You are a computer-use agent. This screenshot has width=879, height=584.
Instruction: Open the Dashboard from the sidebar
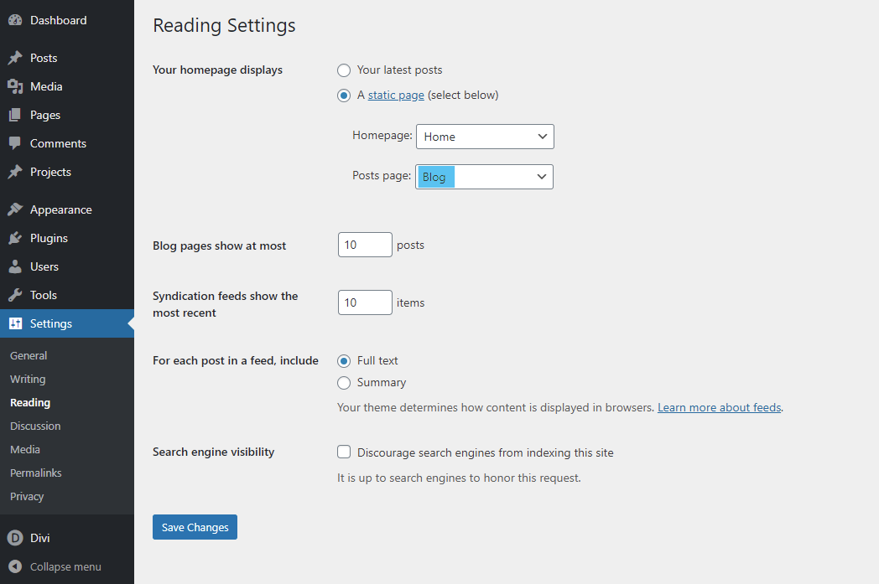tap(15, 19)
